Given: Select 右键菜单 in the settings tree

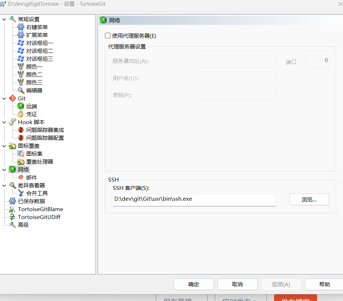Looking at the screenshot, I should tap(37, 27).
